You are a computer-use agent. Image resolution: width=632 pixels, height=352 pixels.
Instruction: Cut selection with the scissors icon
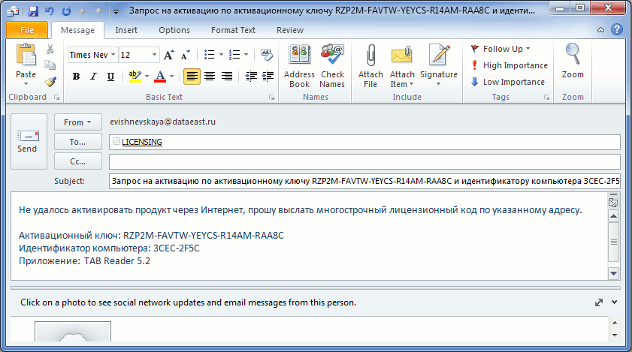tap(50, 49)
